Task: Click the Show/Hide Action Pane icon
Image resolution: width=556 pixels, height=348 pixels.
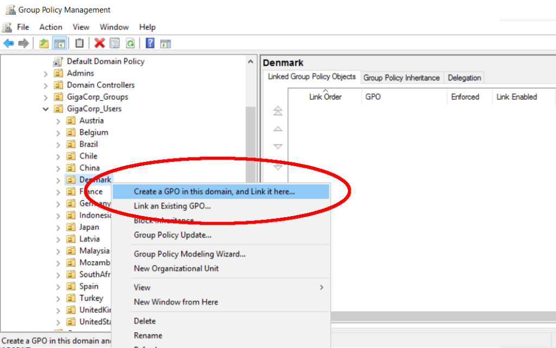Action: point(166,43)
